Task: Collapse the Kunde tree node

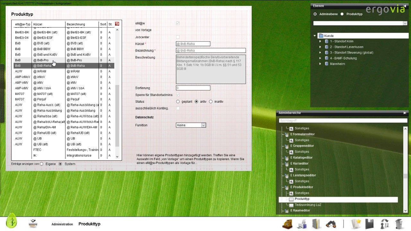Action: tap(315, 36)
